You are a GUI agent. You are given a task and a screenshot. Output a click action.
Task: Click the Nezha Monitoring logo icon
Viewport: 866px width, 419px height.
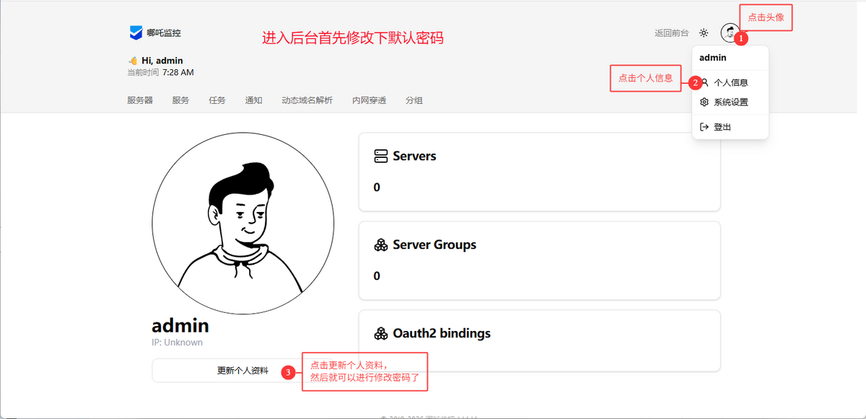click(x=136, y=32)
